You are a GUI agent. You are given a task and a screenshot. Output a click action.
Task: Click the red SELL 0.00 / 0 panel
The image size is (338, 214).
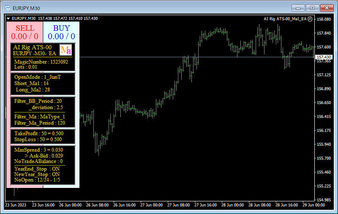click(x=25, y=32)
